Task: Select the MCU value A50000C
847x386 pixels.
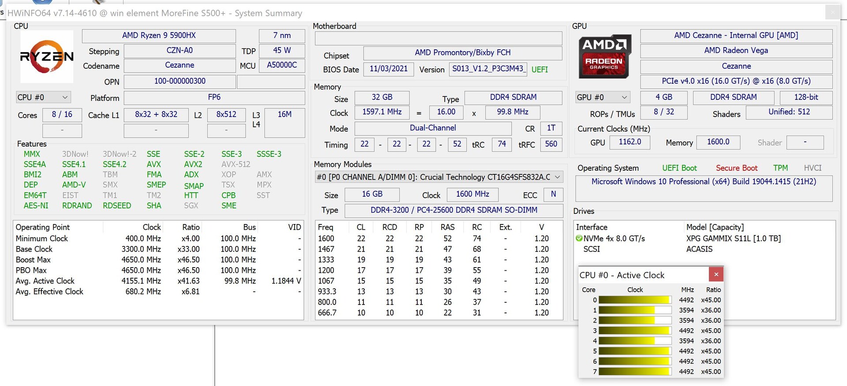Action: tap(282, 66)
